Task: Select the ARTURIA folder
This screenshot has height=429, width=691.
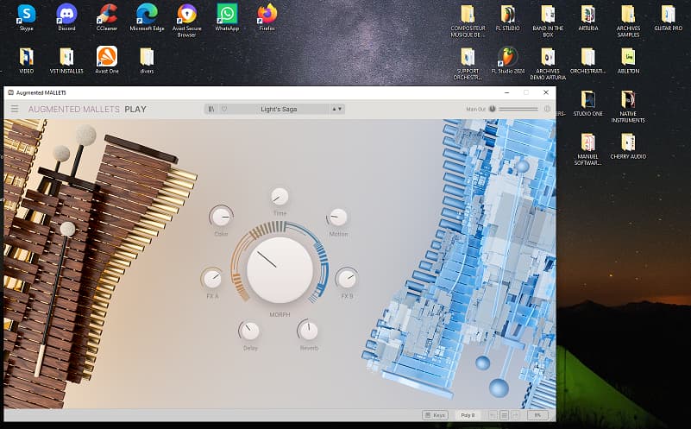Action: (x=587, y=17)
